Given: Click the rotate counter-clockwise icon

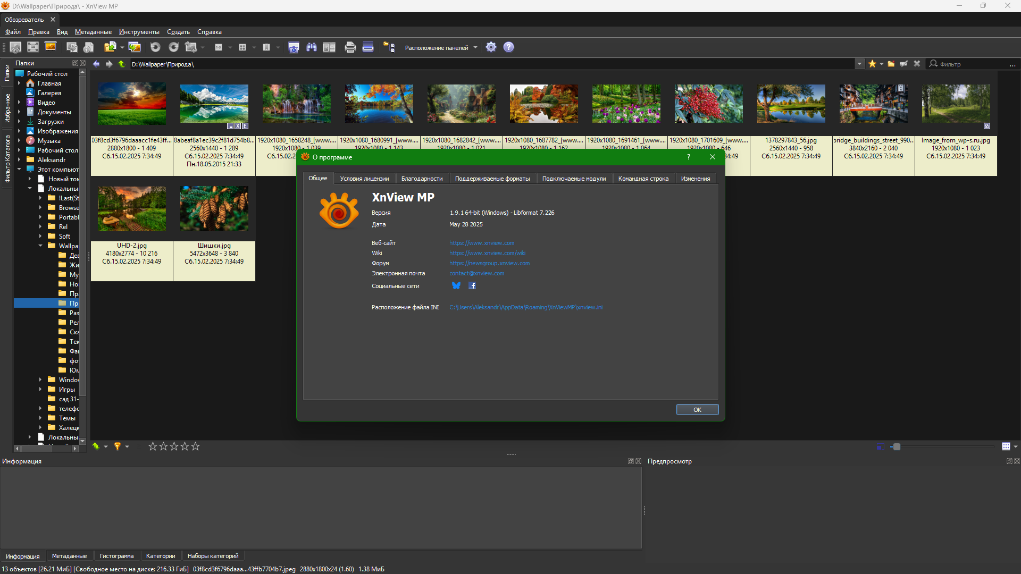Looking at the screenshot, I should 155,47.
